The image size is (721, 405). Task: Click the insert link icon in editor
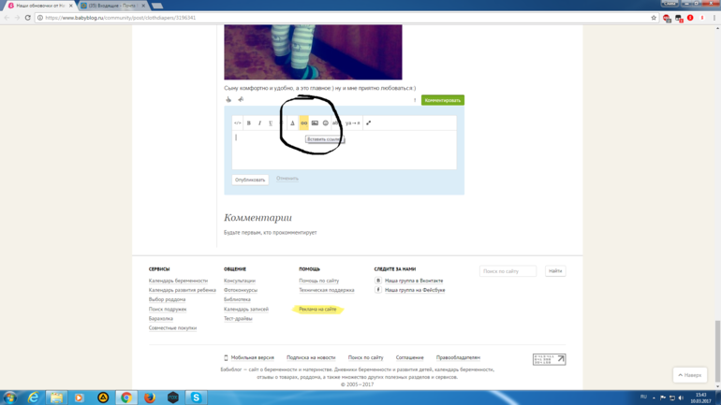[303, 123]
